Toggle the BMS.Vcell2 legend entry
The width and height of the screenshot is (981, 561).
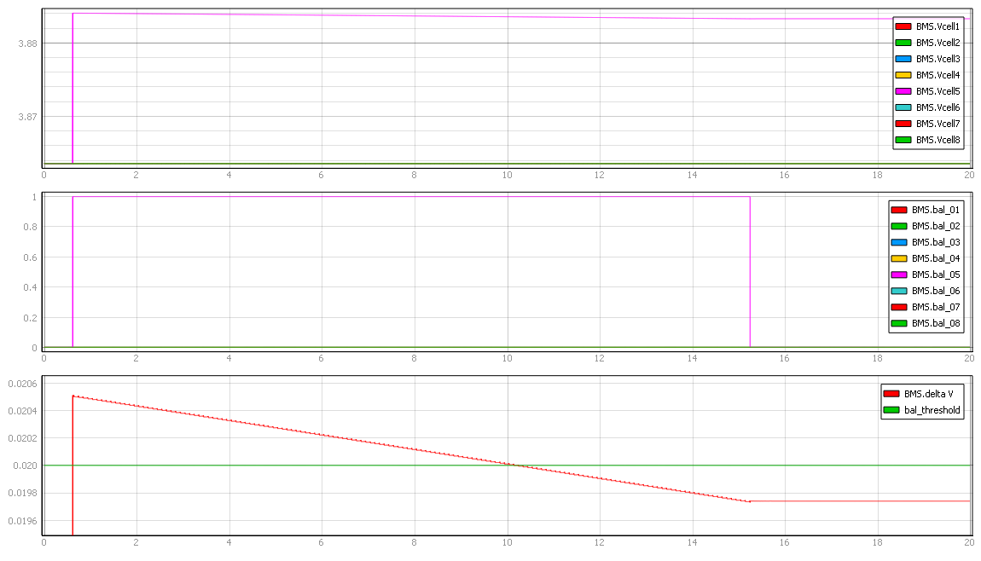click(x=937, y=43)
